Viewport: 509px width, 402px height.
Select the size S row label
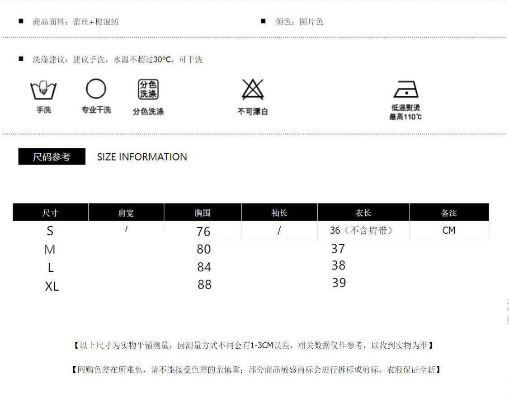point(50,231)
